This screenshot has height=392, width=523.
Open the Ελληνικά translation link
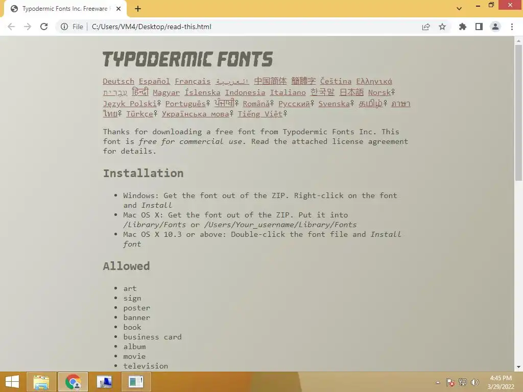coord(374,81)
